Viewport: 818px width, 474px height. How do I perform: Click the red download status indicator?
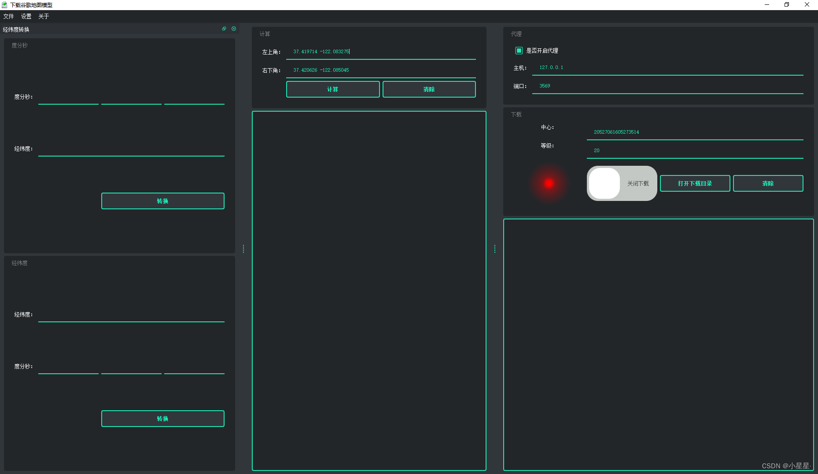pos(549,183)
